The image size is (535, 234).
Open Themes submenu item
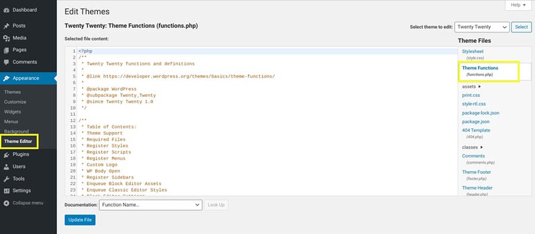(x=12, y=92)
